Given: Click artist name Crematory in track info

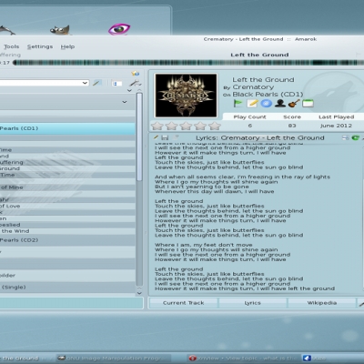Looking at the screenshot, I should [x=253, y=87].
